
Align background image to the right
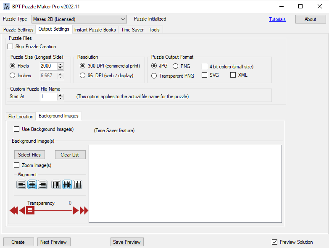coord(43,185)
